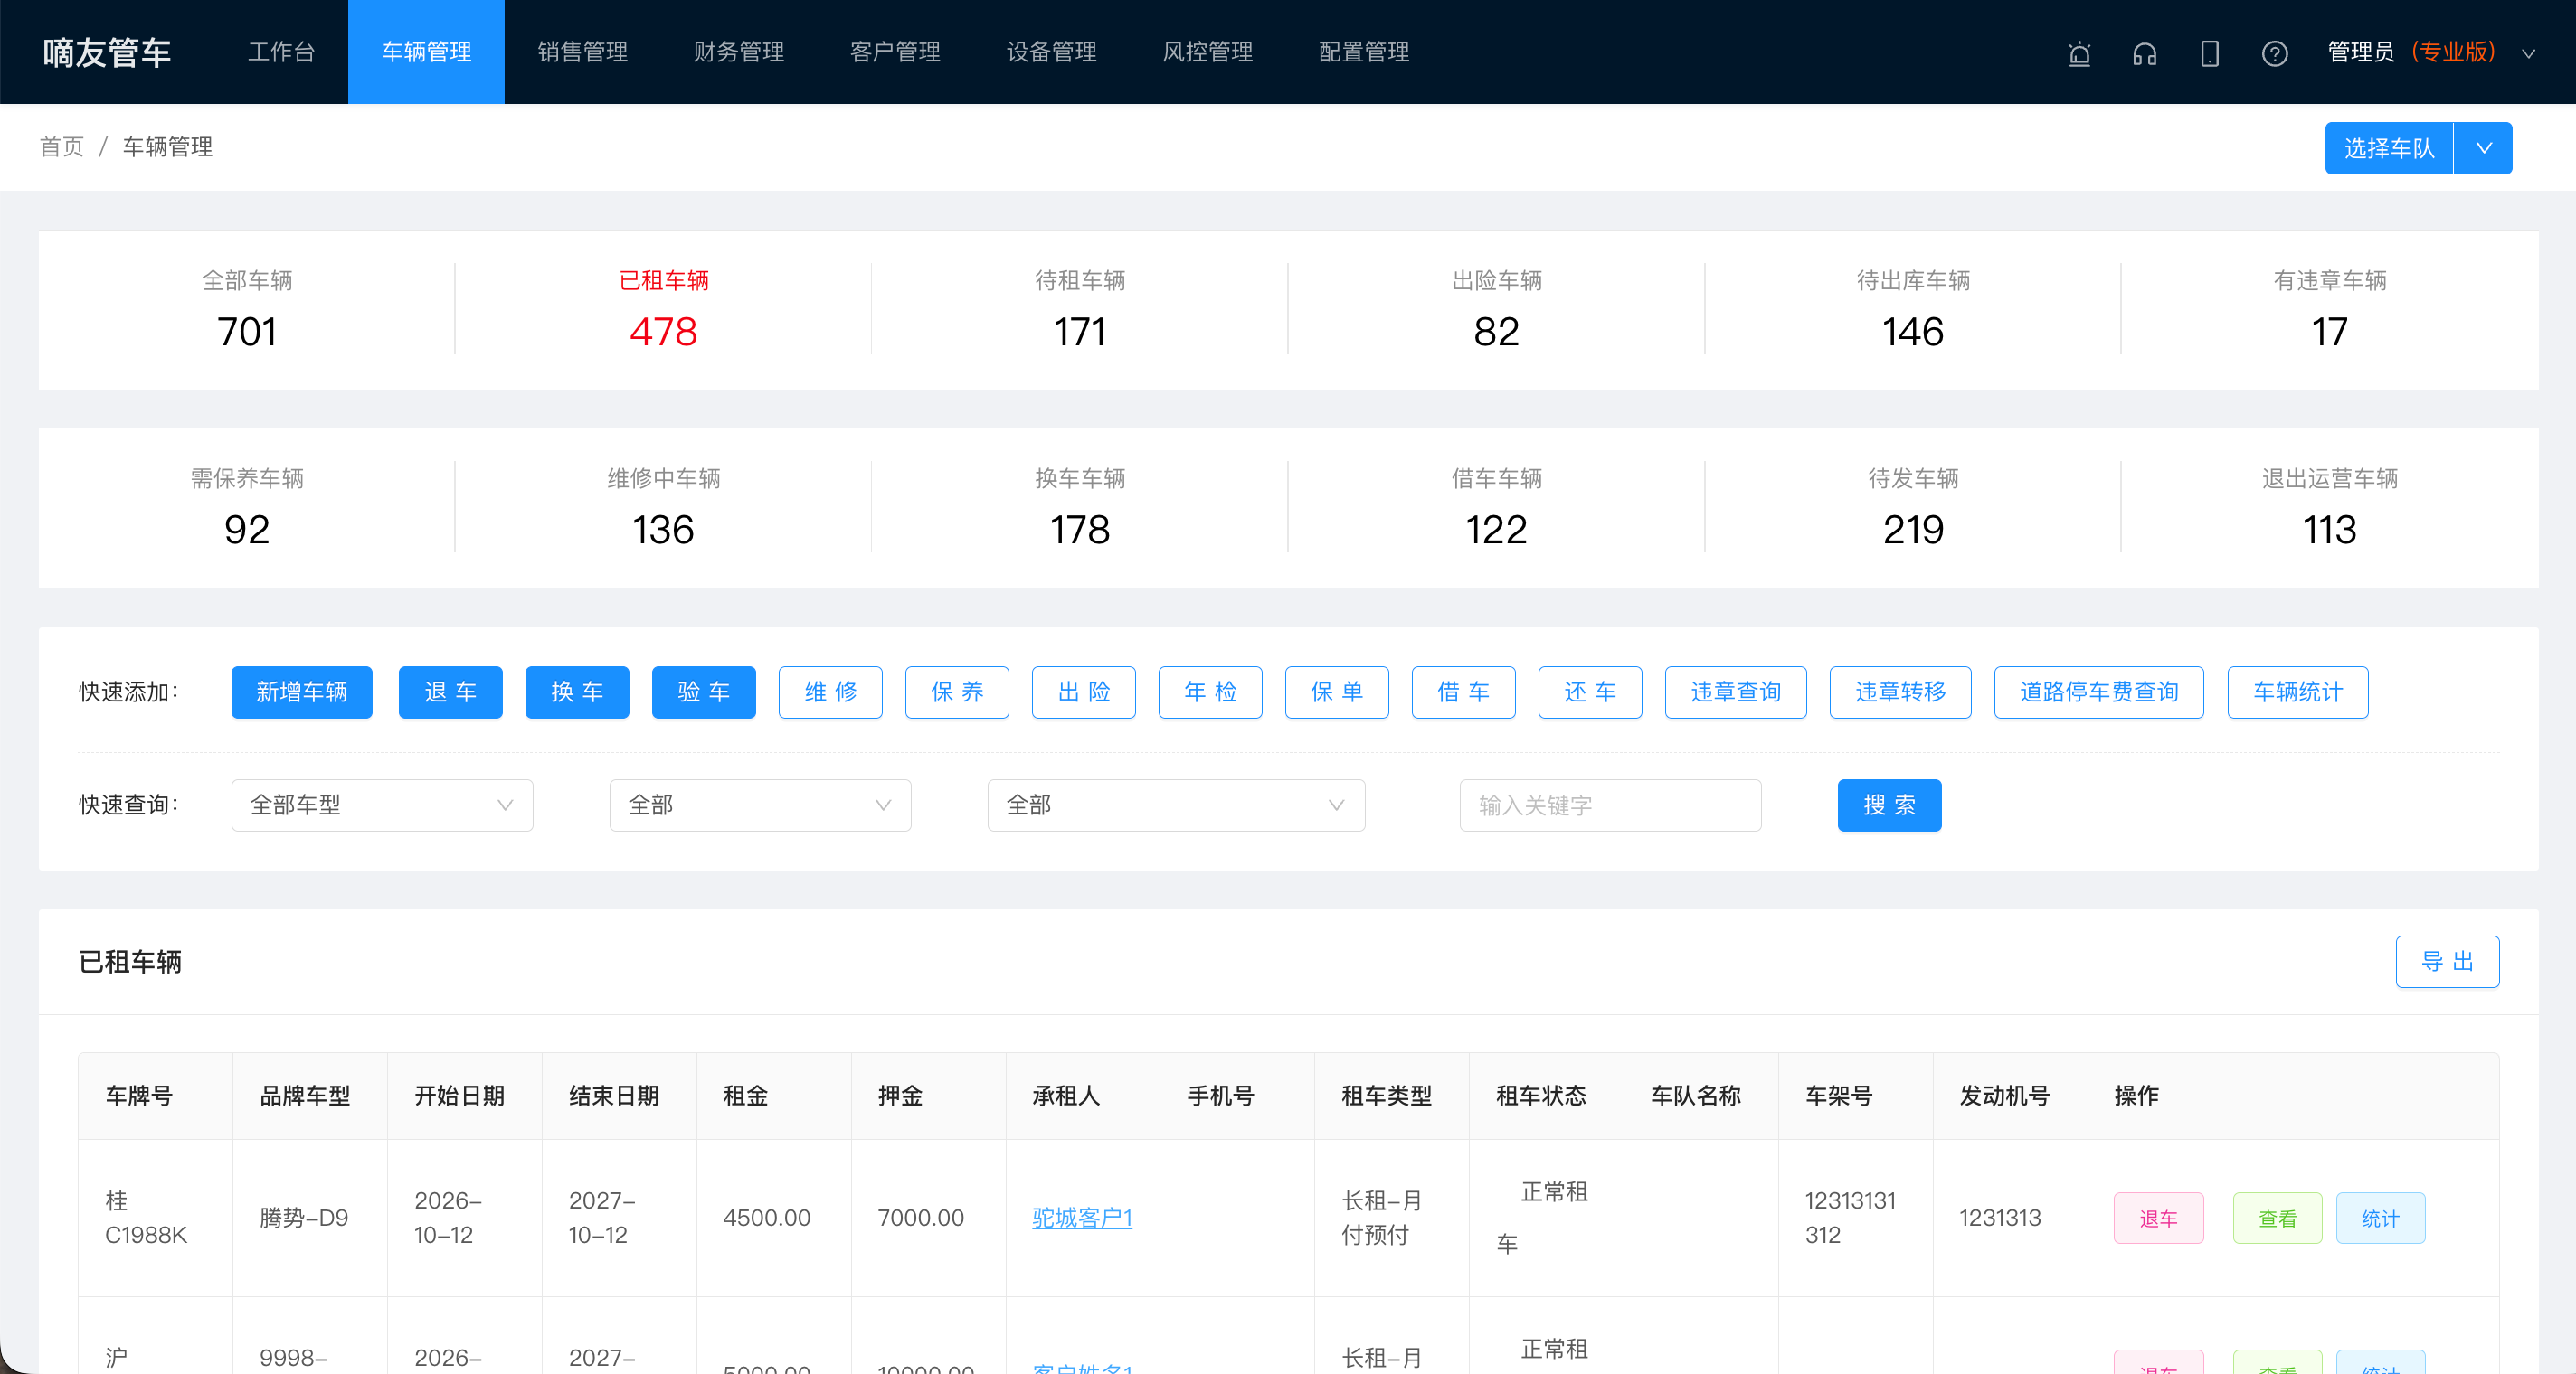Click the 年 检 button

[x=1210, y=692]
